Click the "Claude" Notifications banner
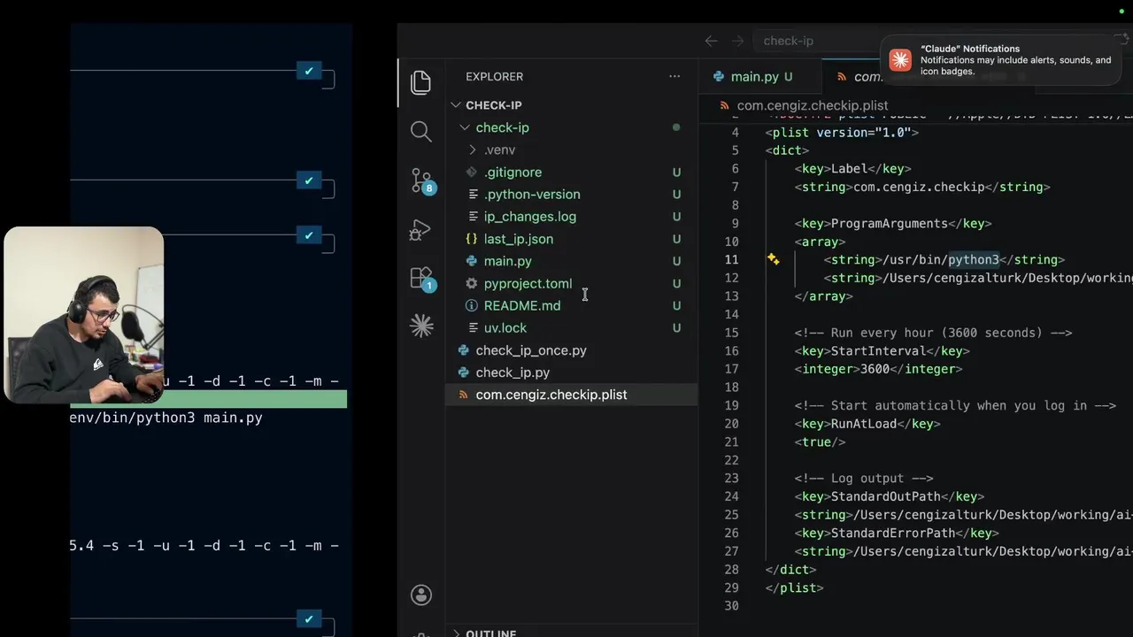Image resolution: width=1133 pixels, height=637 pixels. pos(1000,60)
